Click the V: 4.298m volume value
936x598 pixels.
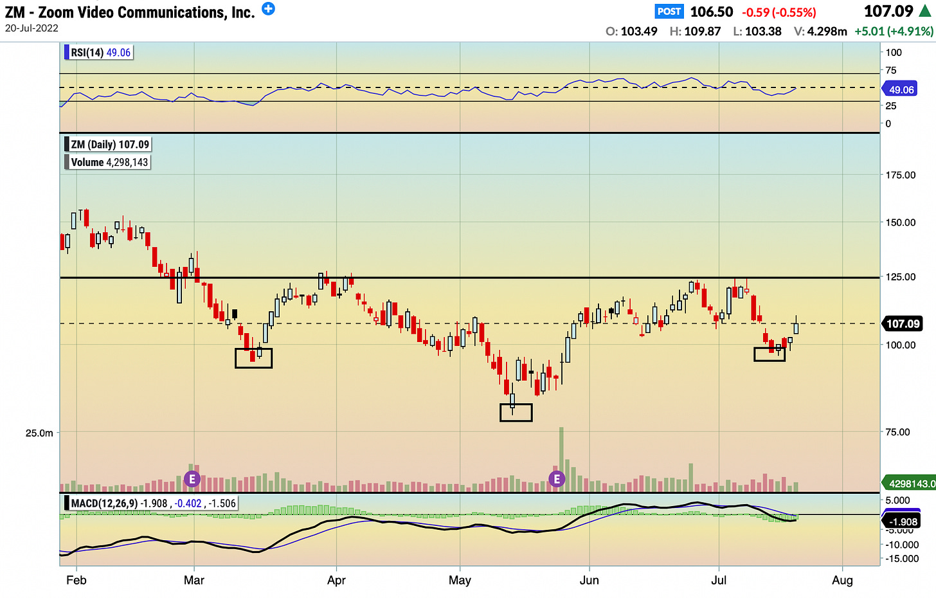coord(820,31)
